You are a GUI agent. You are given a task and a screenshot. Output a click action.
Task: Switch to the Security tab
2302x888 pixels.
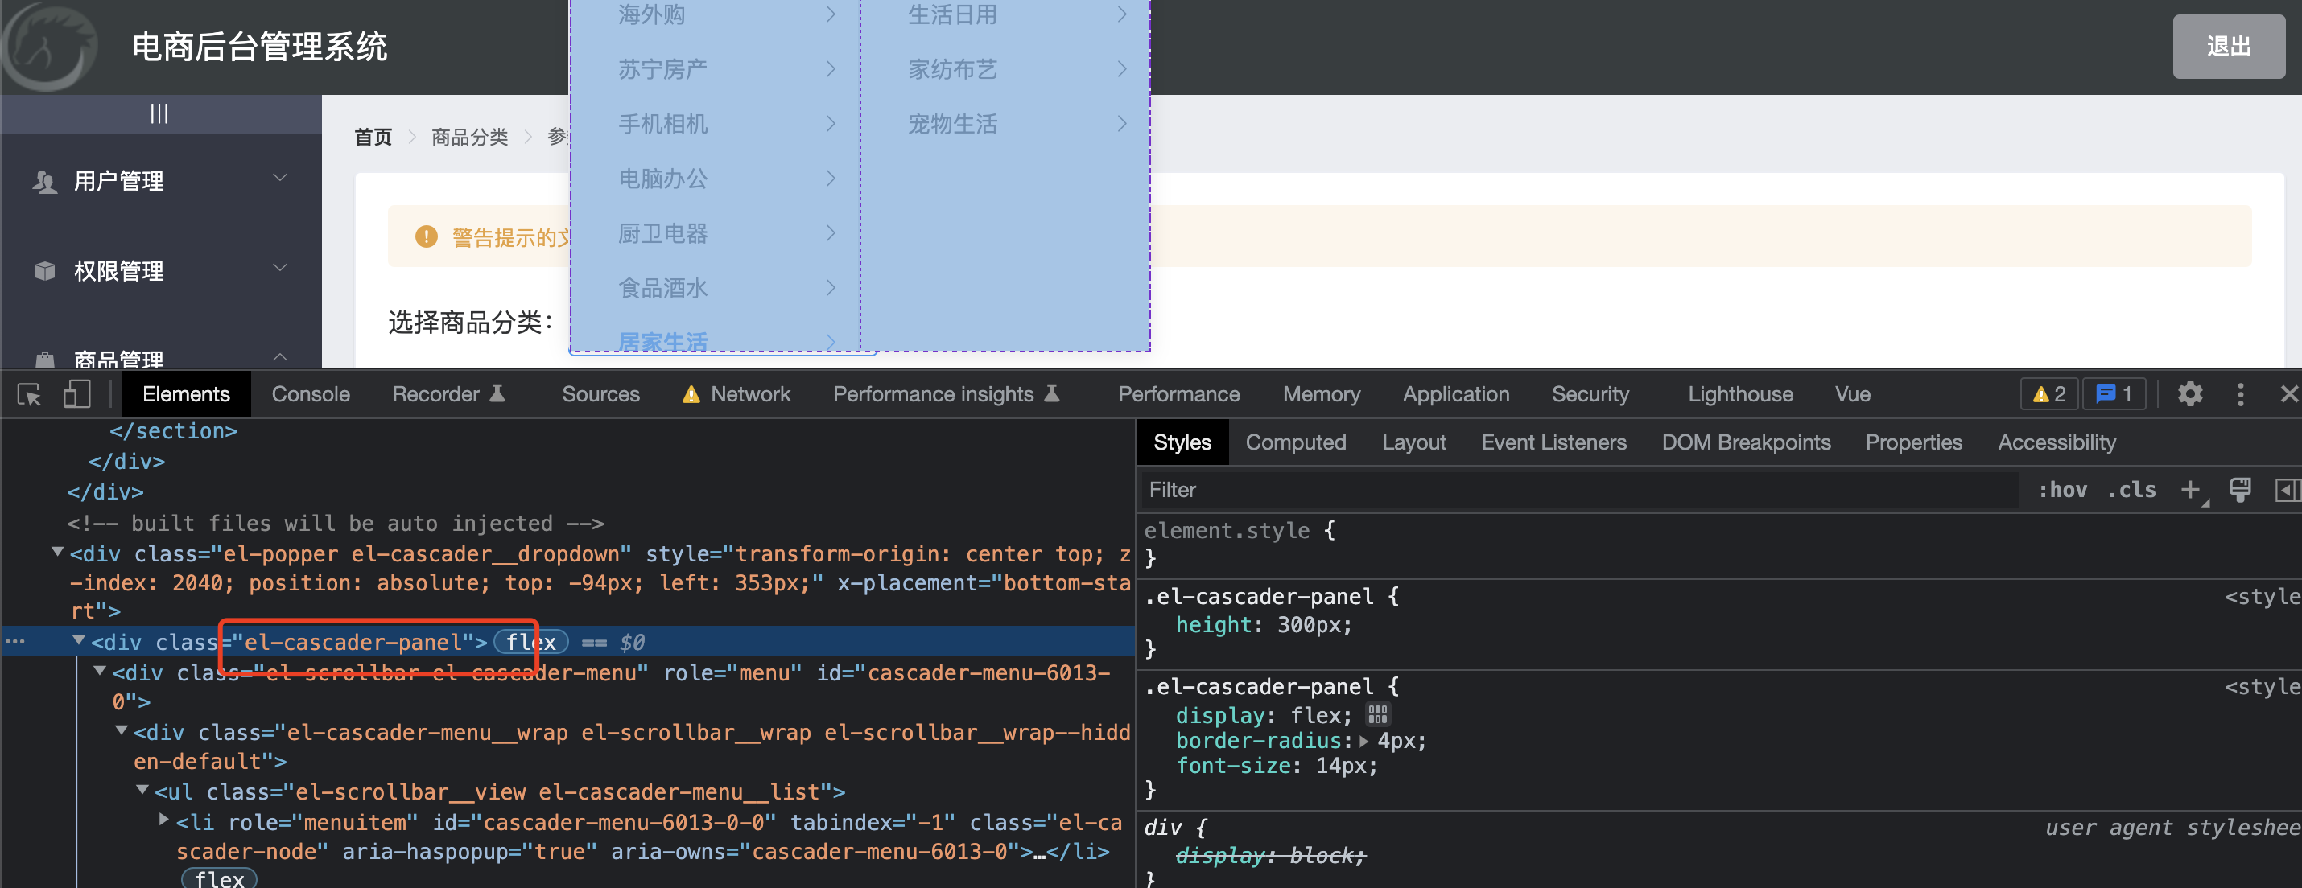click(1590, 394)
